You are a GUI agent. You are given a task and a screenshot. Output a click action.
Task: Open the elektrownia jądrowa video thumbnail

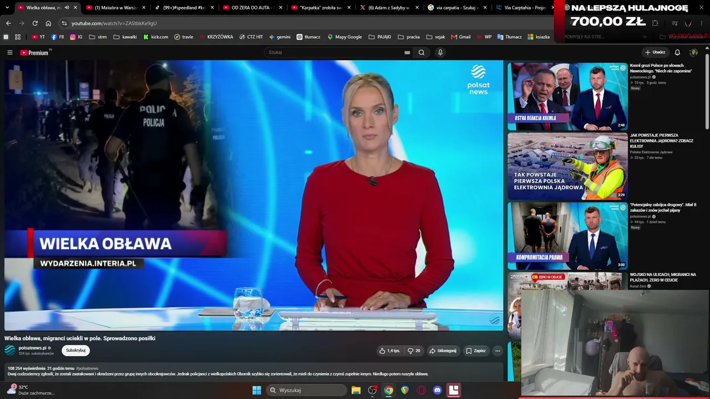click(x=567, y=166)
